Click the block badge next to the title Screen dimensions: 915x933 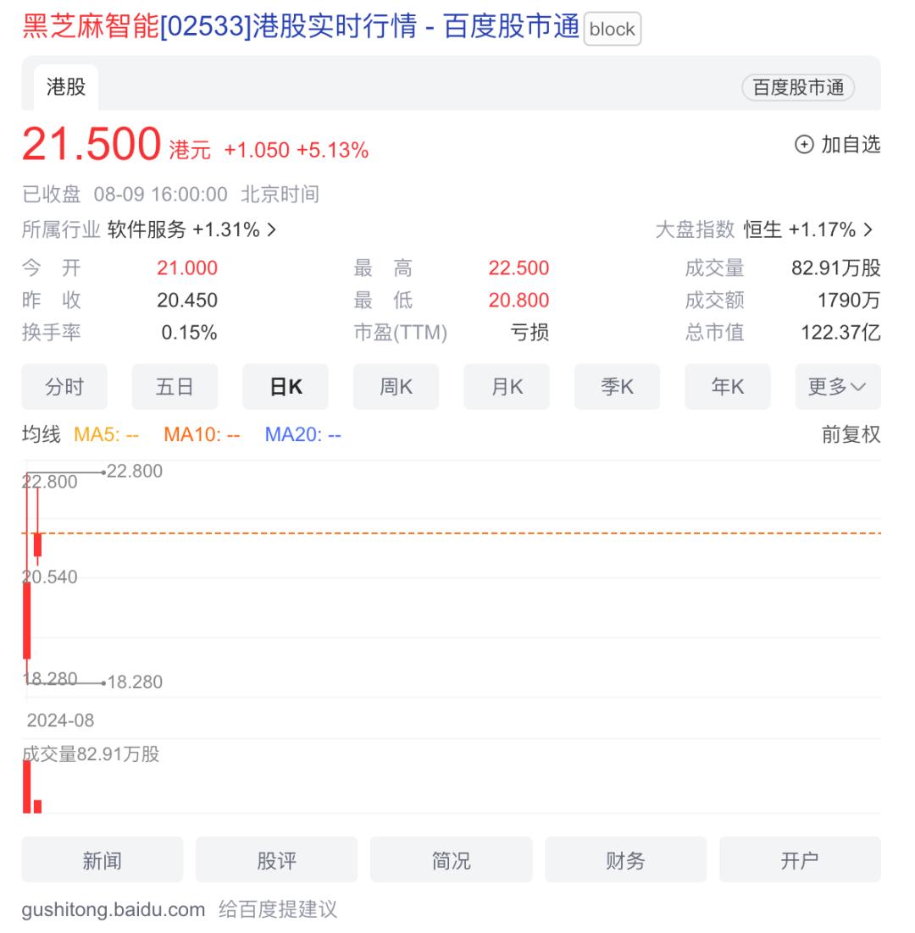(612, 29)
